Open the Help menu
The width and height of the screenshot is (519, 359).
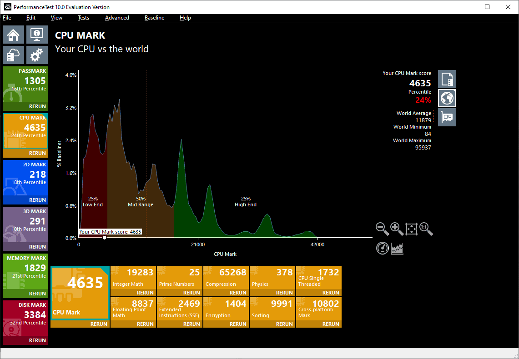[186, 18]
